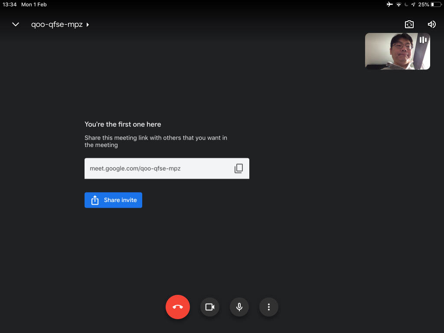Open the three-dot more options menu
Screen dimensions: 444x333
pyautogui.click(x=269, y=307)
